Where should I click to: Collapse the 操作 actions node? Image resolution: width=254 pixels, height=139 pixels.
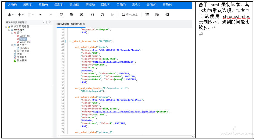12,33
